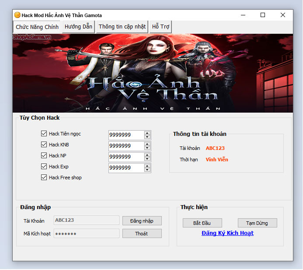The height and width of the screenshot is (270, 303).
Task: Open the Thông tin cập nhật tab
Action: pyautogui.click(x=122, y=27)
